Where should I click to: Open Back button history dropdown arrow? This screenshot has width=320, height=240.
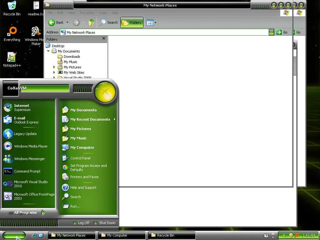pyautogui.click(x=67, y=22)
